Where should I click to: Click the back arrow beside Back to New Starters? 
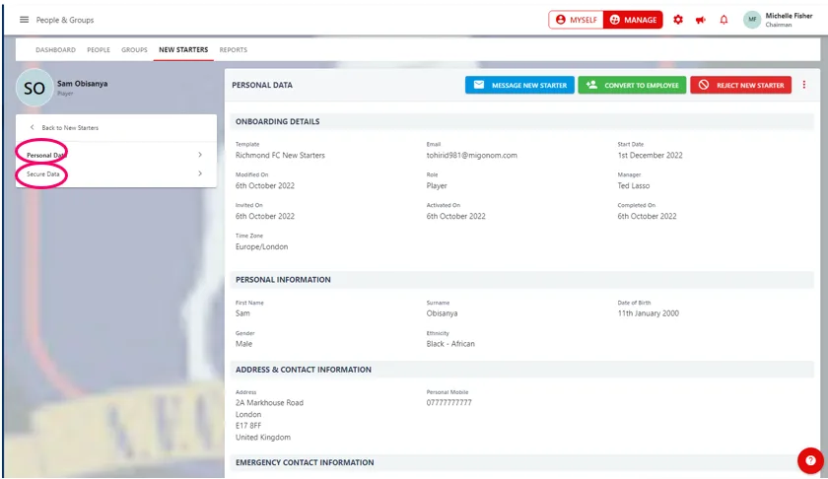33,127
